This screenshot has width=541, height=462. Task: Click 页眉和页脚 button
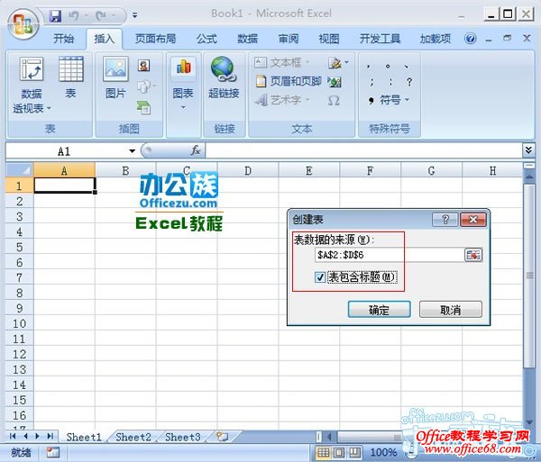click(x=289, y=81)
